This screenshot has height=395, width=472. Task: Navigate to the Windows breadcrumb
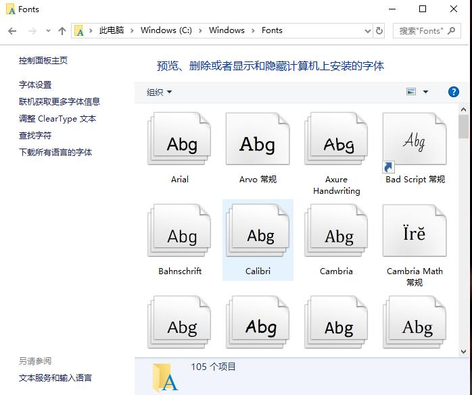(227, 30)
